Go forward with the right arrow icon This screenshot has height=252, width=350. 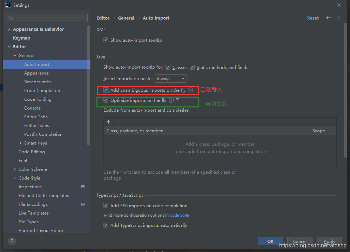click(338, 18)
